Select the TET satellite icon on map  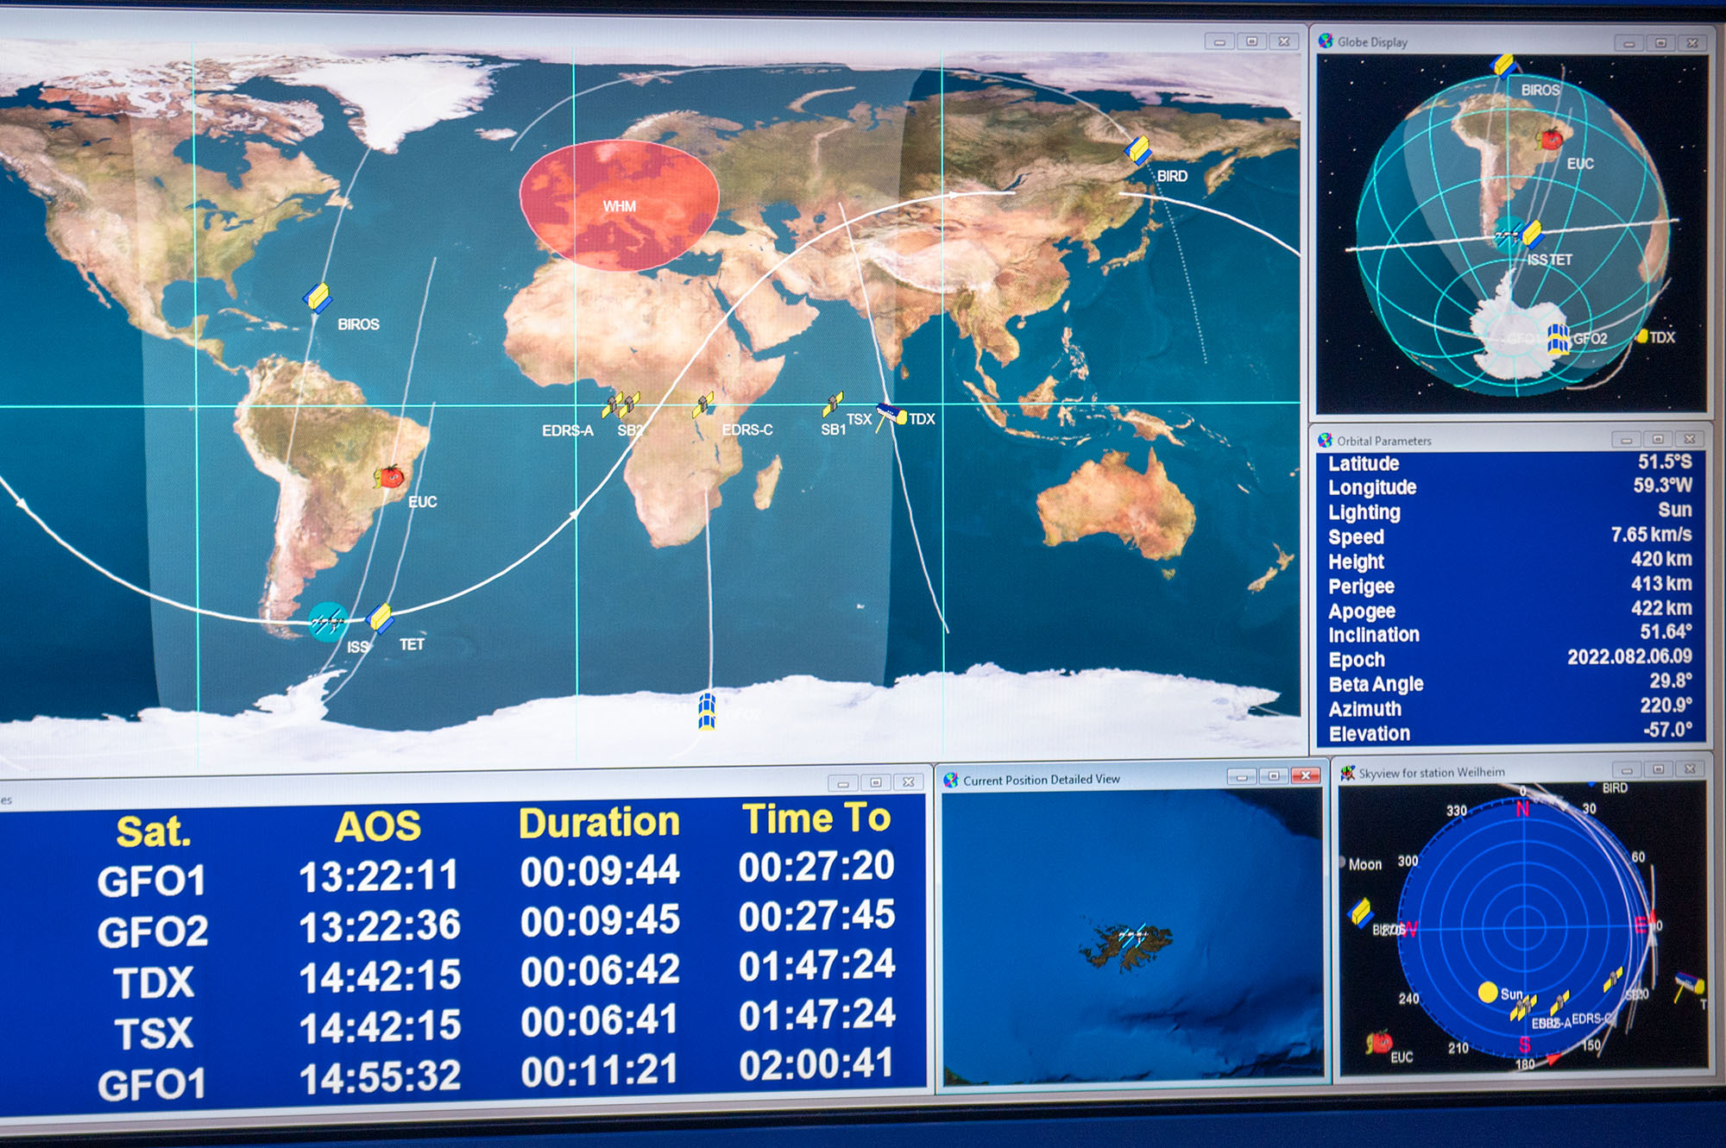point(381,618)
